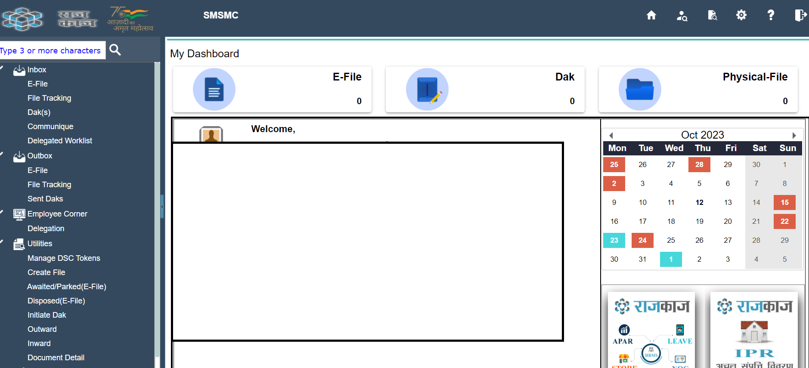Log out using the exit icon
The image size is (809, 368).
click(800, 15)
